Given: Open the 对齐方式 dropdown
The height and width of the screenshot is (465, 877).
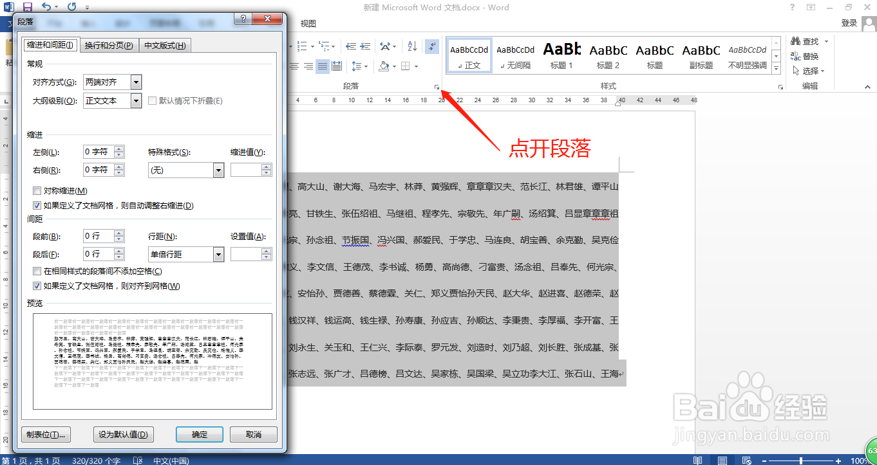Looking at the screenshot, I should coord(136,82).
